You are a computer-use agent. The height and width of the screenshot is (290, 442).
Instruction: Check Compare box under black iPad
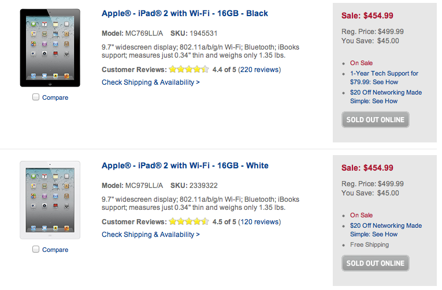pyautogui.click(x=36, y=97)
